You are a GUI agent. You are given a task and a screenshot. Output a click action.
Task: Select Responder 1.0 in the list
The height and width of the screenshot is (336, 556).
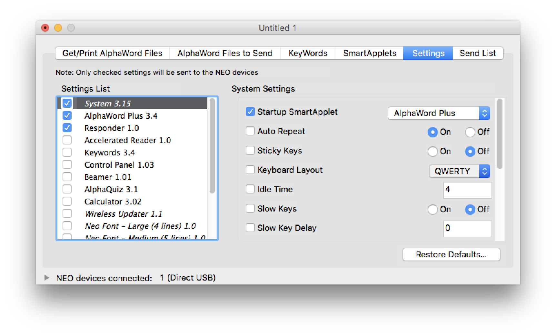(x=132, y=128)
